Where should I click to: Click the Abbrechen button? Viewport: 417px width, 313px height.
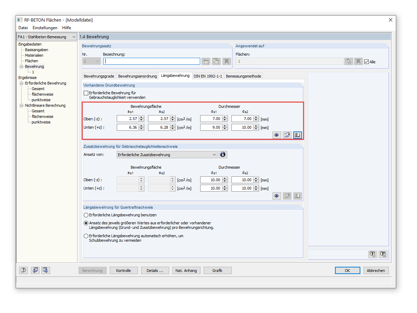(x=376, y=271)
